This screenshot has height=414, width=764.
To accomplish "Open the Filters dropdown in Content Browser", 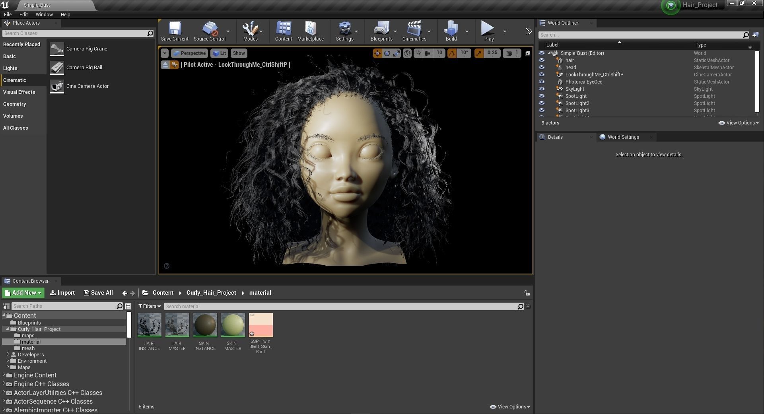I will pyautogui.click(x=149, y=306).
